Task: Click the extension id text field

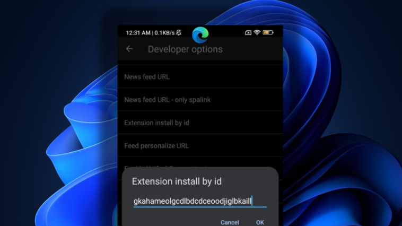Action: [200, 201]
